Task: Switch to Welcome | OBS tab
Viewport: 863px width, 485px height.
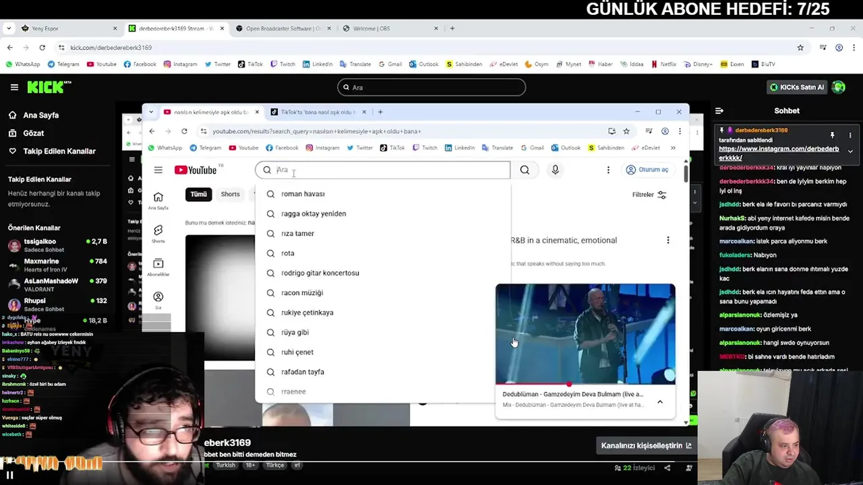Action: (391, 28)
